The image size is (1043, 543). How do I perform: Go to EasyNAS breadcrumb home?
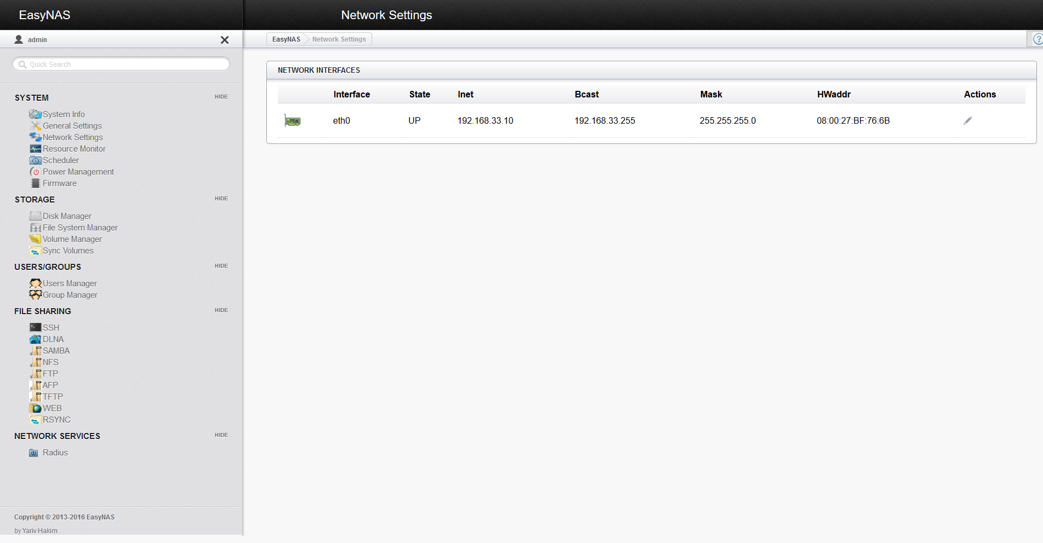[286, 39]
